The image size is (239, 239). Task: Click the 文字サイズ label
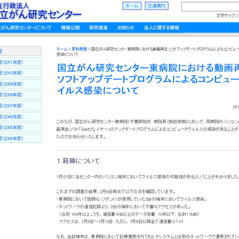coord(226,15)
